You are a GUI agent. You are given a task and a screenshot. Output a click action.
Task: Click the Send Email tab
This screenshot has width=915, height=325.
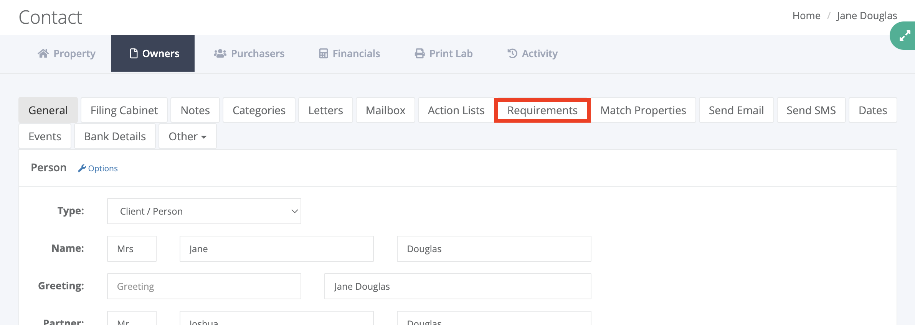pos(736,110)
